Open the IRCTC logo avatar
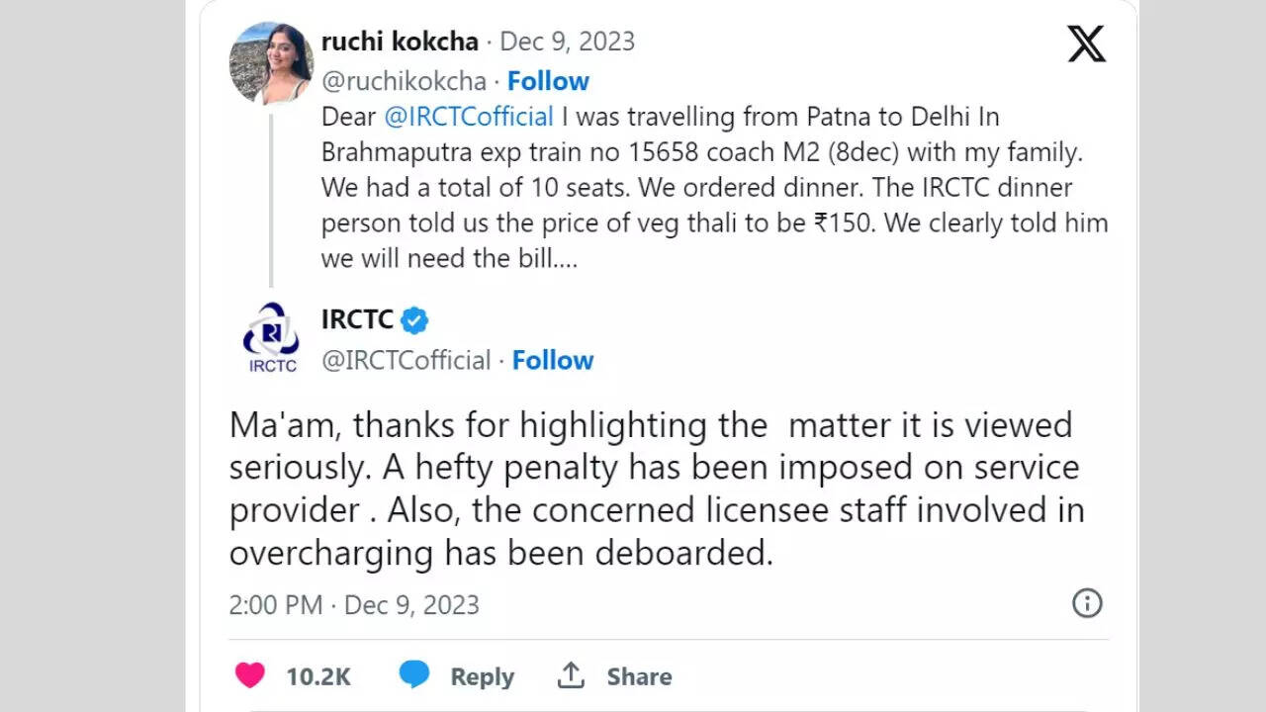1266x712 pixels. [271, 337]
